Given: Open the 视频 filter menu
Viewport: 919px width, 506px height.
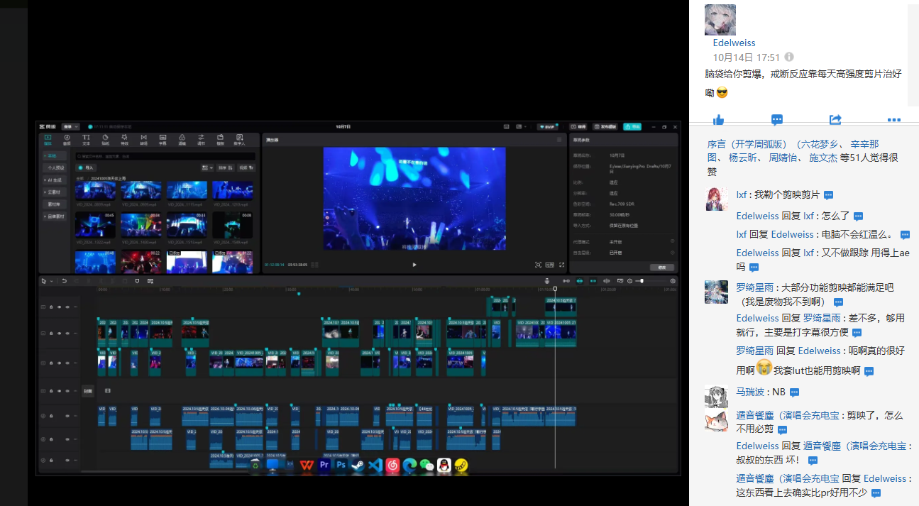Looking at the screenshot, I should (x=246, y=167).
